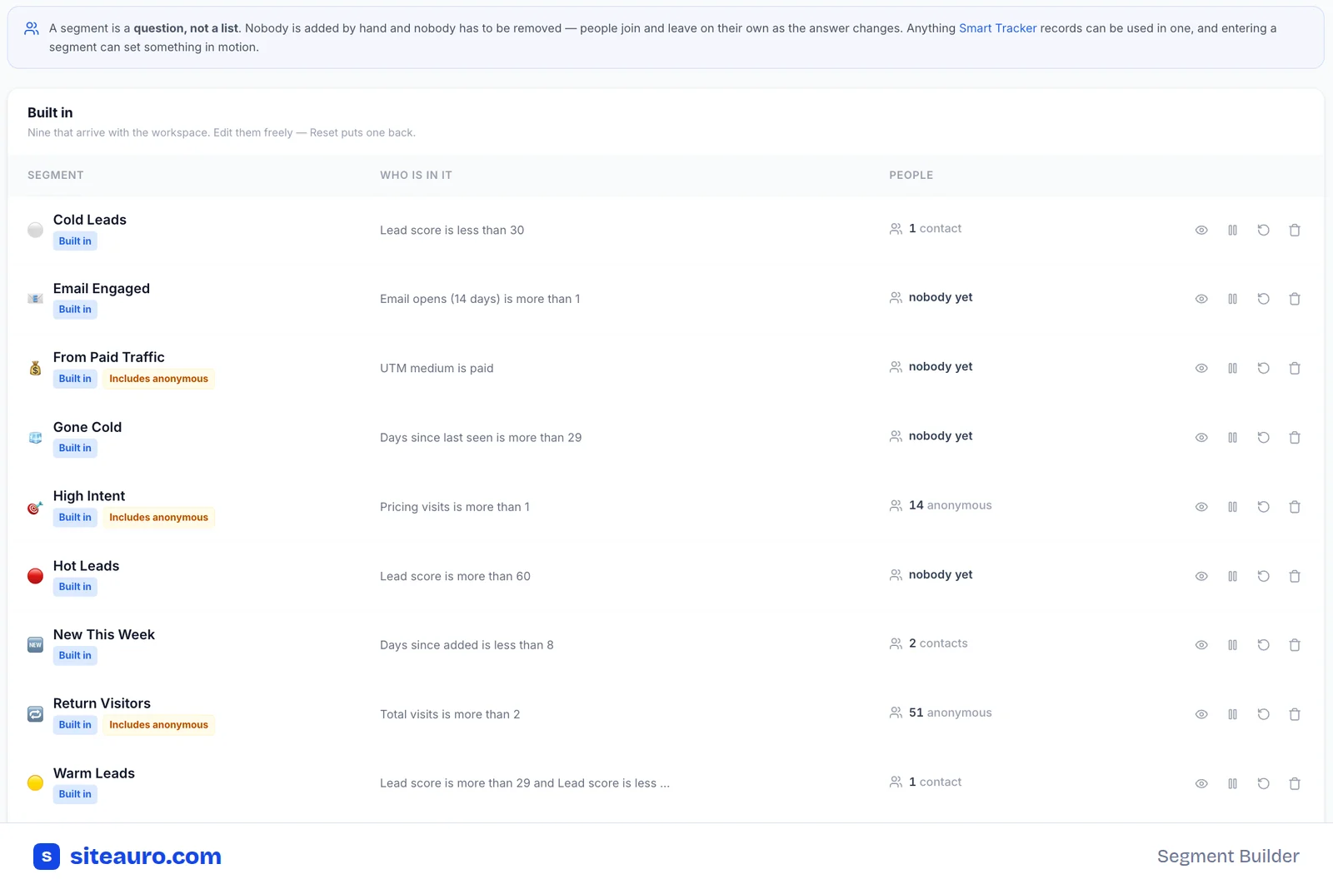Image resolution: width=1333 pixels, height=889 pixels.
Task: Delete the Cold Leads segment
Action: coord(1295,230)
